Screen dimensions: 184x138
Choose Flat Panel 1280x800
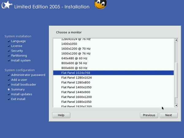click(x=113, y=82)
